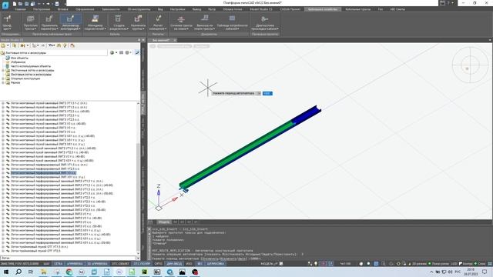This screenshot has height=277, width=493.
Task: Click the Диагностика прокладки кабеля tool
Action: click(265, 22)
